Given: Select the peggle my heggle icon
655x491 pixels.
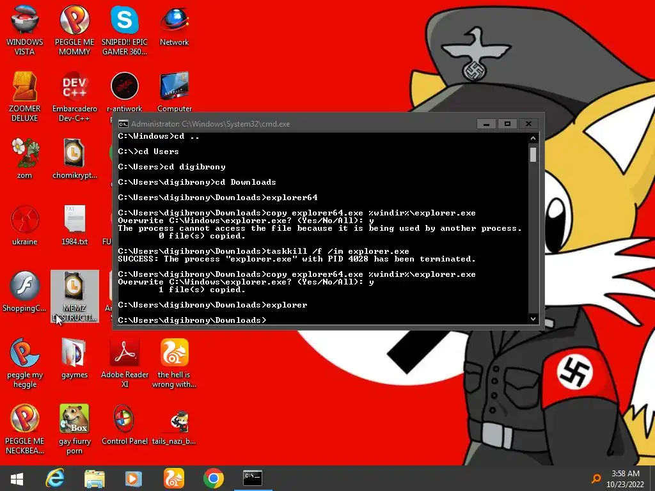Looking at the screenshot, I should 25,363.
